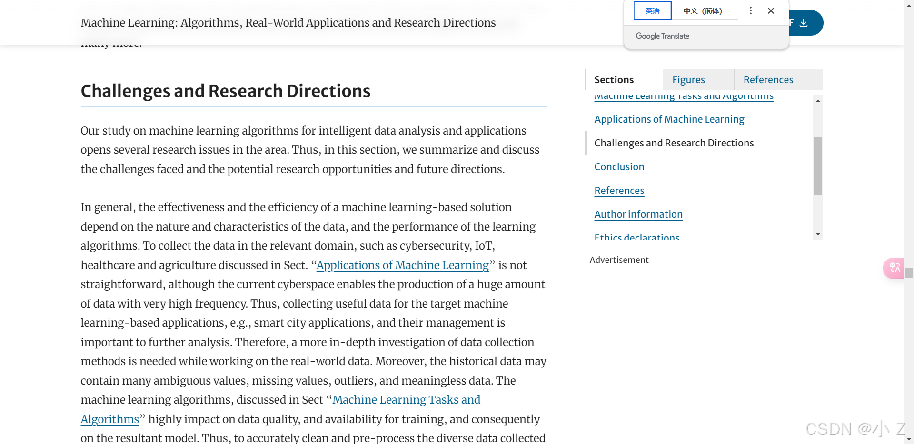The width and height of the screenshot is (914, 444).
Task: Switch to the References tab in sidebar
Action: pos(778,80)
